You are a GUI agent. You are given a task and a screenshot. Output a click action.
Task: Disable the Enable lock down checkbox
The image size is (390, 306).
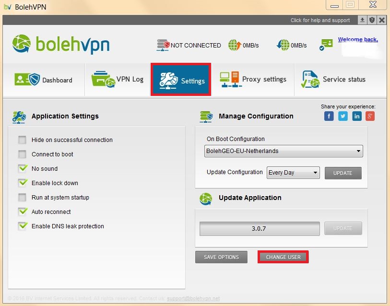click(23, 183)
